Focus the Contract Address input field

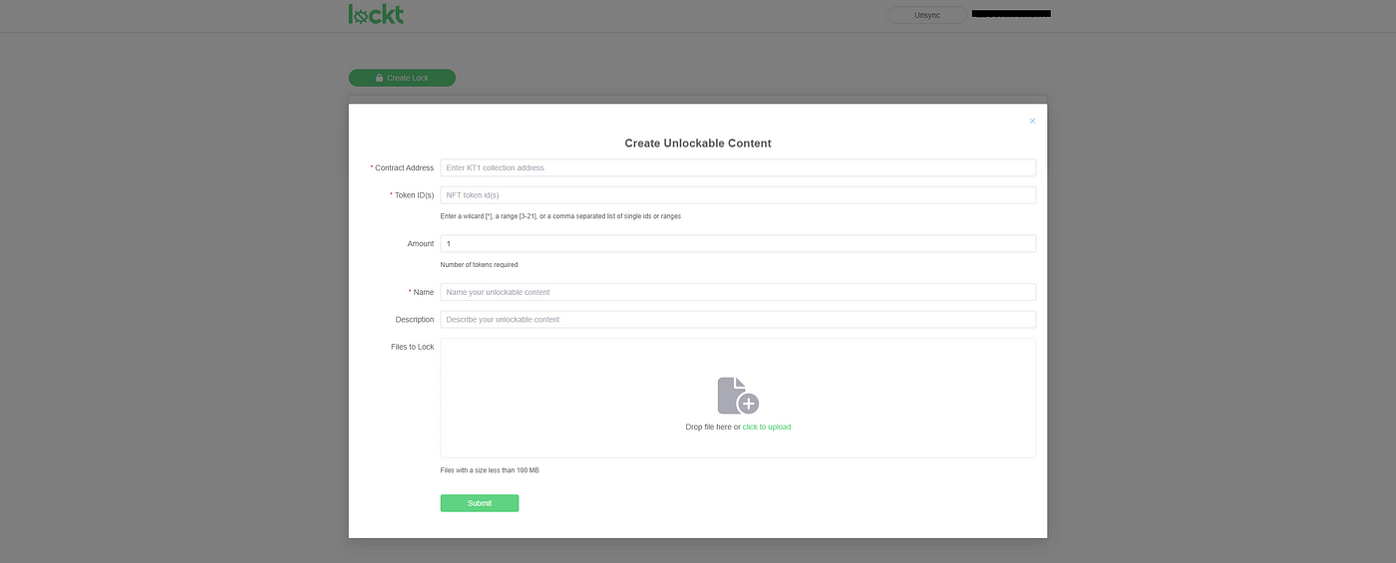[x=738, y=168]
